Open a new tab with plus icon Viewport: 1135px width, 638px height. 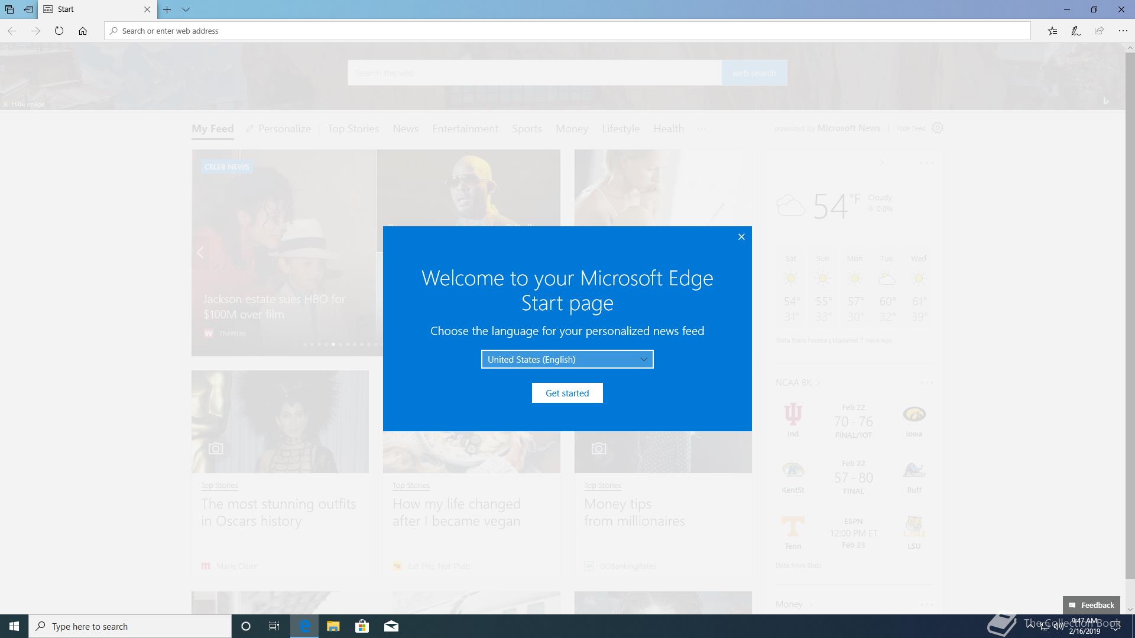167,9
